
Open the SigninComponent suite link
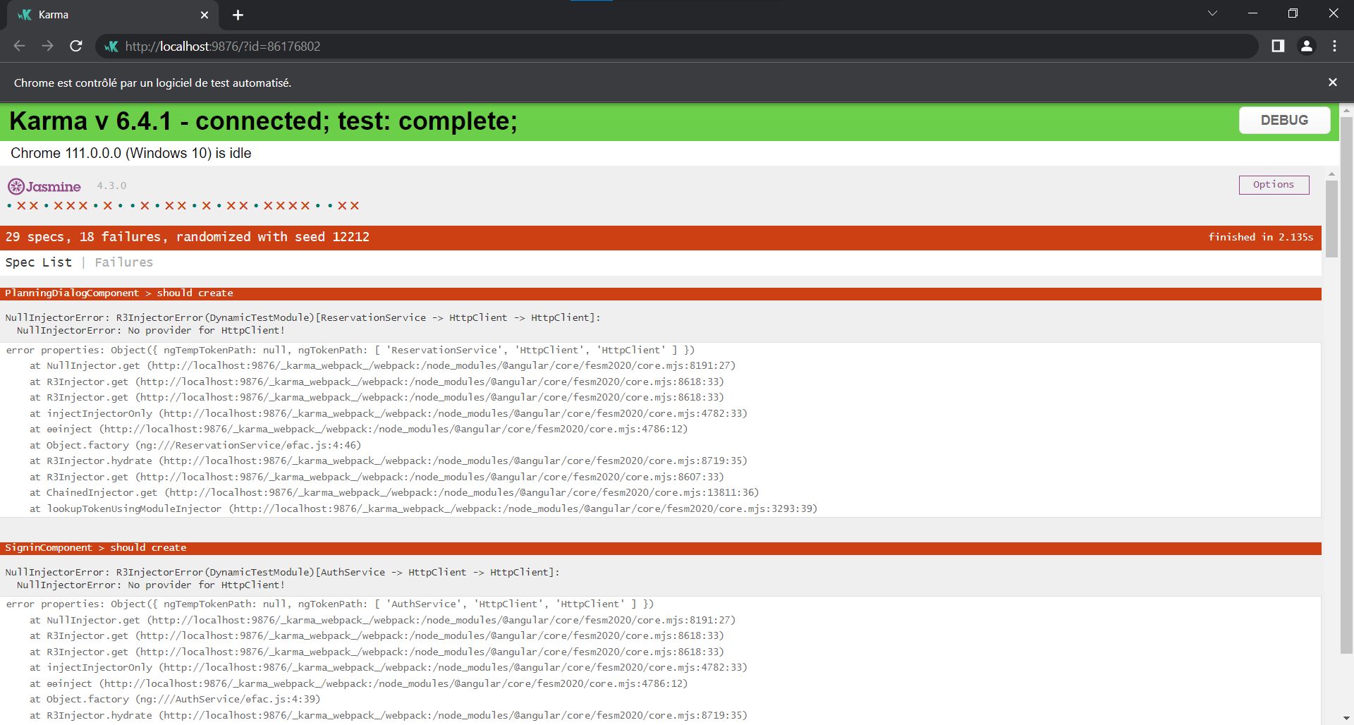point(49,548)
